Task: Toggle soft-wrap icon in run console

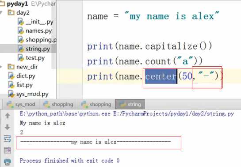Action: [8, 139]
